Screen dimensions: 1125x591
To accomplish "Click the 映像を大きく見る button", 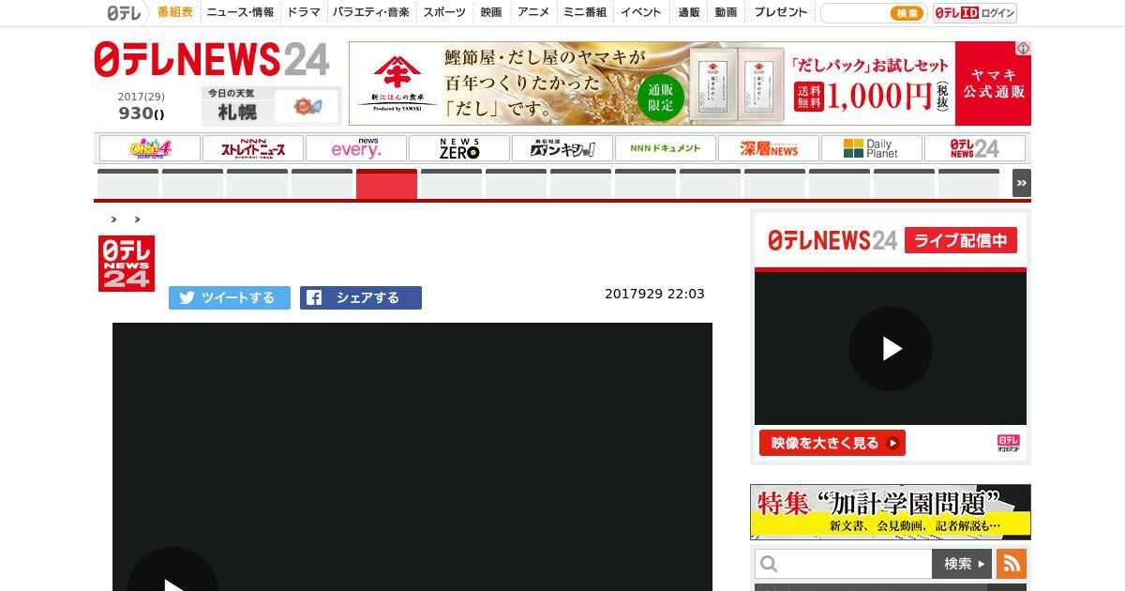I will point(832,443).
